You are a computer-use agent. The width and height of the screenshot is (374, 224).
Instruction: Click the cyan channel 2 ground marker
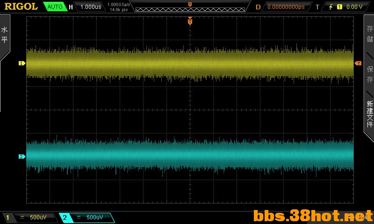[22, 156]
